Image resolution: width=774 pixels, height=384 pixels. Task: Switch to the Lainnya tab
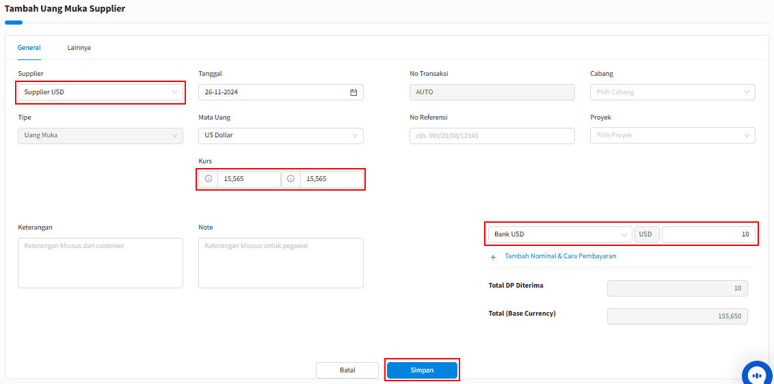coord(79,48)
